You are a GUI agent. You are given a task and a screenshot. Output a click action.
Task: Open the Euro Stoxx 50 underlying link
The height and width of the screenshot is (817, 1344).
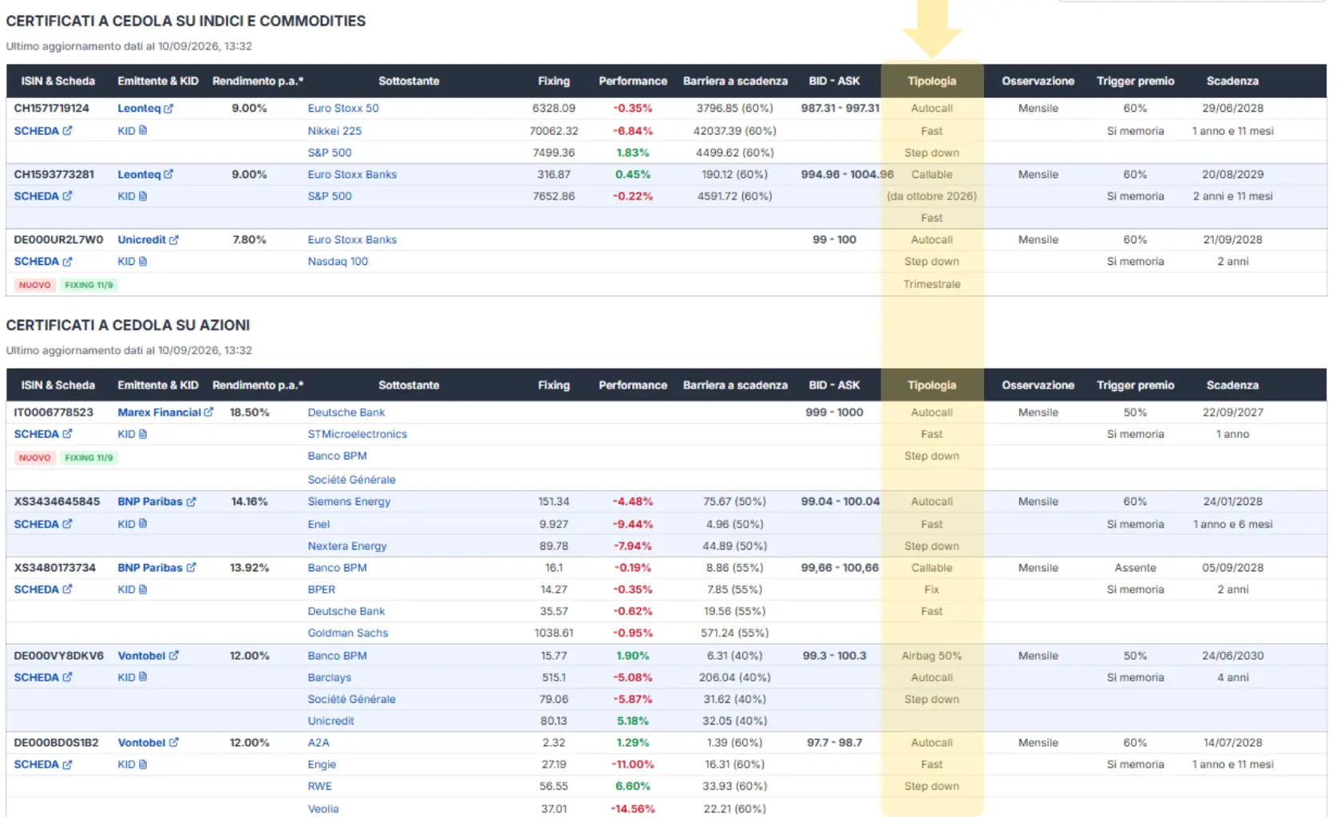[x=343, y=109]
